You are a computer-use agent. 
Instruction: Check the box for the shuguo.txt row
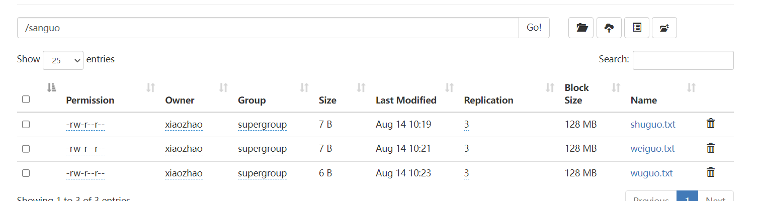[x=26, y=124]
